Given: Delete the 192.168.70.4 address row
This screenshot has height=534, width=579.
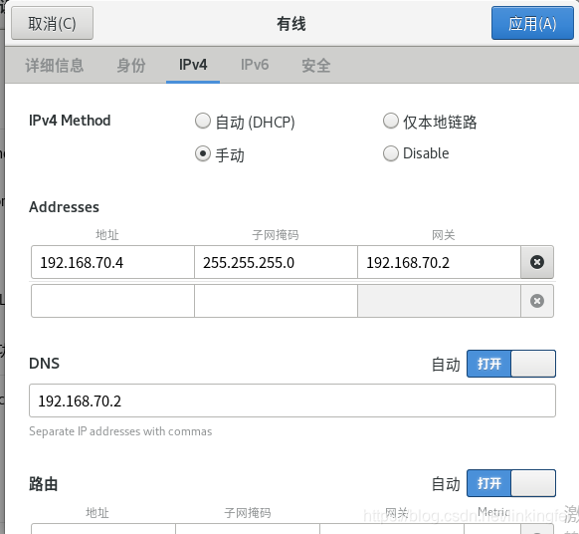Looking at the screenshot, I should tap(537, 262).
